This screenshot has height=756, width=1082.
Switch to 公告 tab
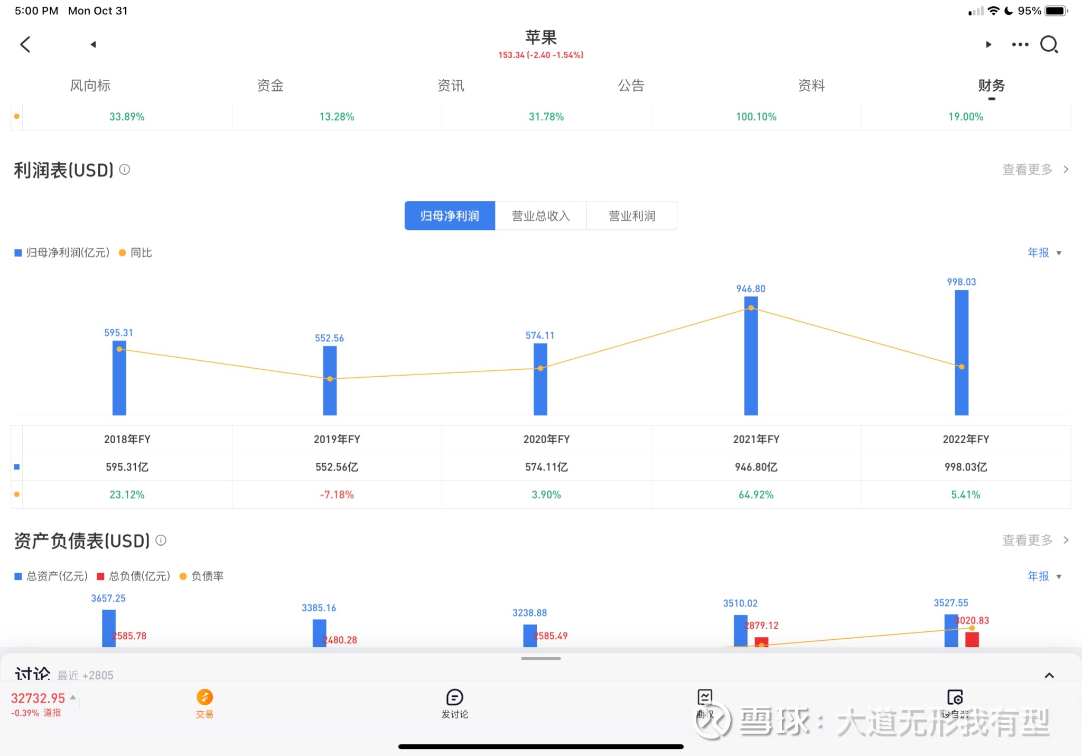click(x=631, y=85)
